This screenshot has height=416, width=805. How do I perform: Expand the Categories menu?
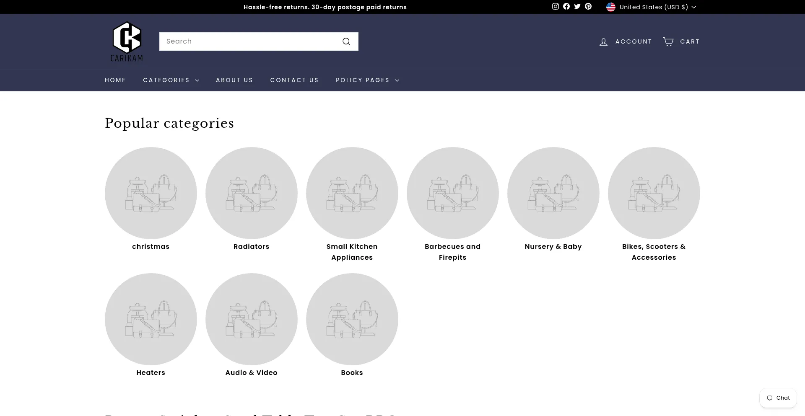click(x=171, y=80)
